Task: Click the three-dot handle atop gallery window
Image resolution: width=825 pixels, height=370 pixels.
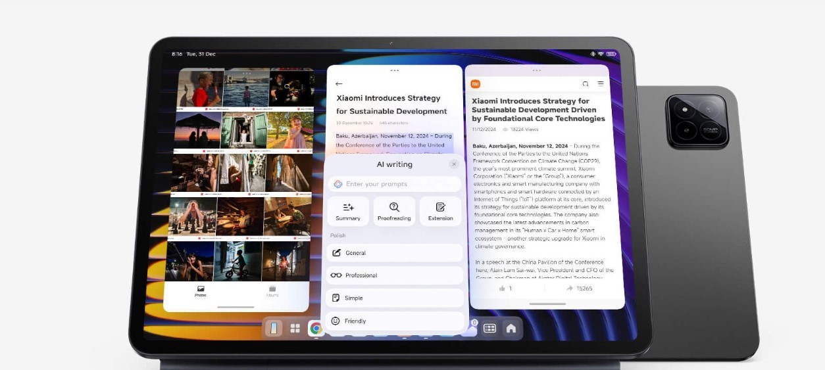Action: pyautogui.click(x=246, y=73)
